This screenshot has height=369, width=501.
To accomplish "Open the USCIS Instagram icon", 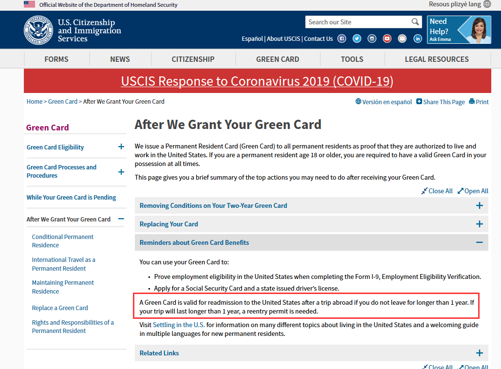I will [x=372, y=38].
